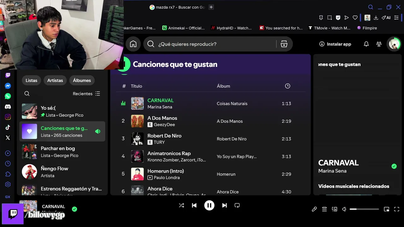Enter Spotify full screen mode
This screenshot has height=227, width=404.
click(397, 209)
